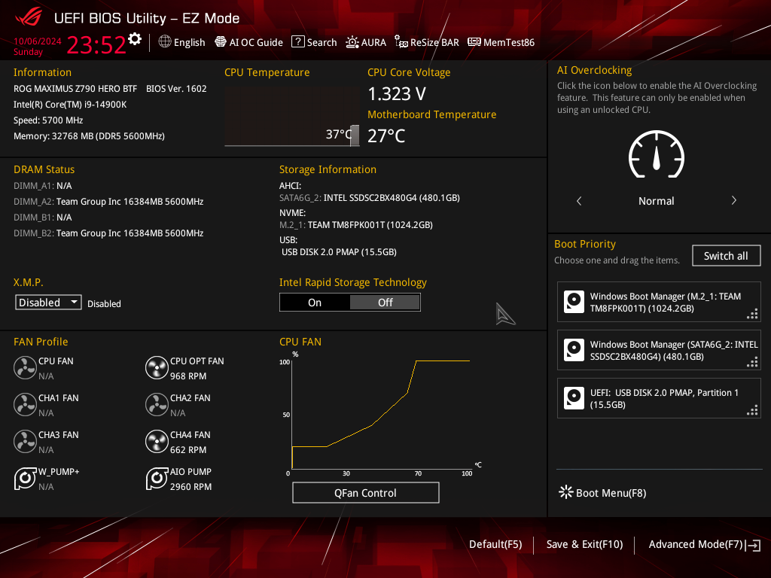Select the English language option

tap(189, 42)
